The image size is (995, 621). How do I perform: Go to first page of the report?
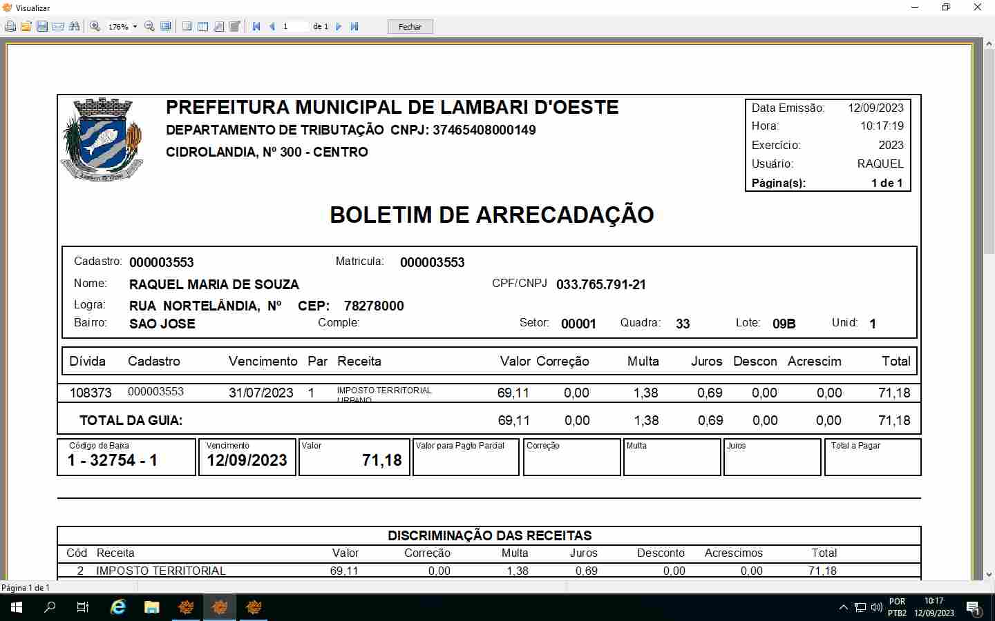[x=256, y=27]
